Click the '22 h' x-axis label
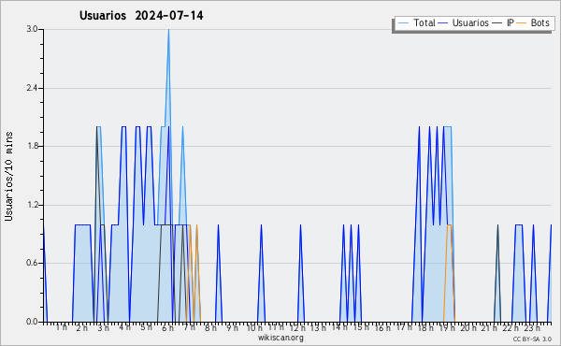The width and height of the screenshot is (561, 346). 511,328
